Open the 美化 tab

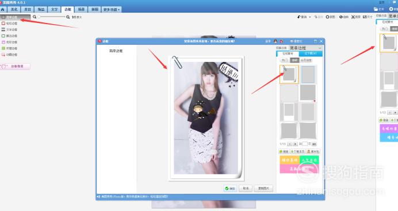point(14,9)
